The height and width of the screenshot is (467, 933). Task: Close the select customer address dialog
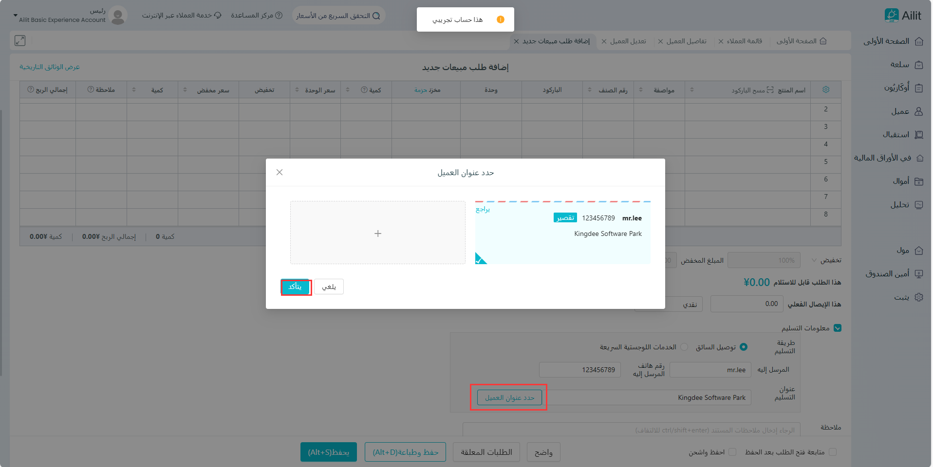point(280,172)
